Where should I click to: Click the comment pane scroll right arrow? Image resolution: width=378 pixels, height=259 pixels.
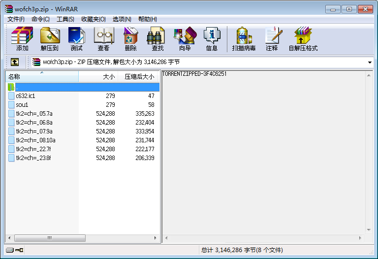360,238
